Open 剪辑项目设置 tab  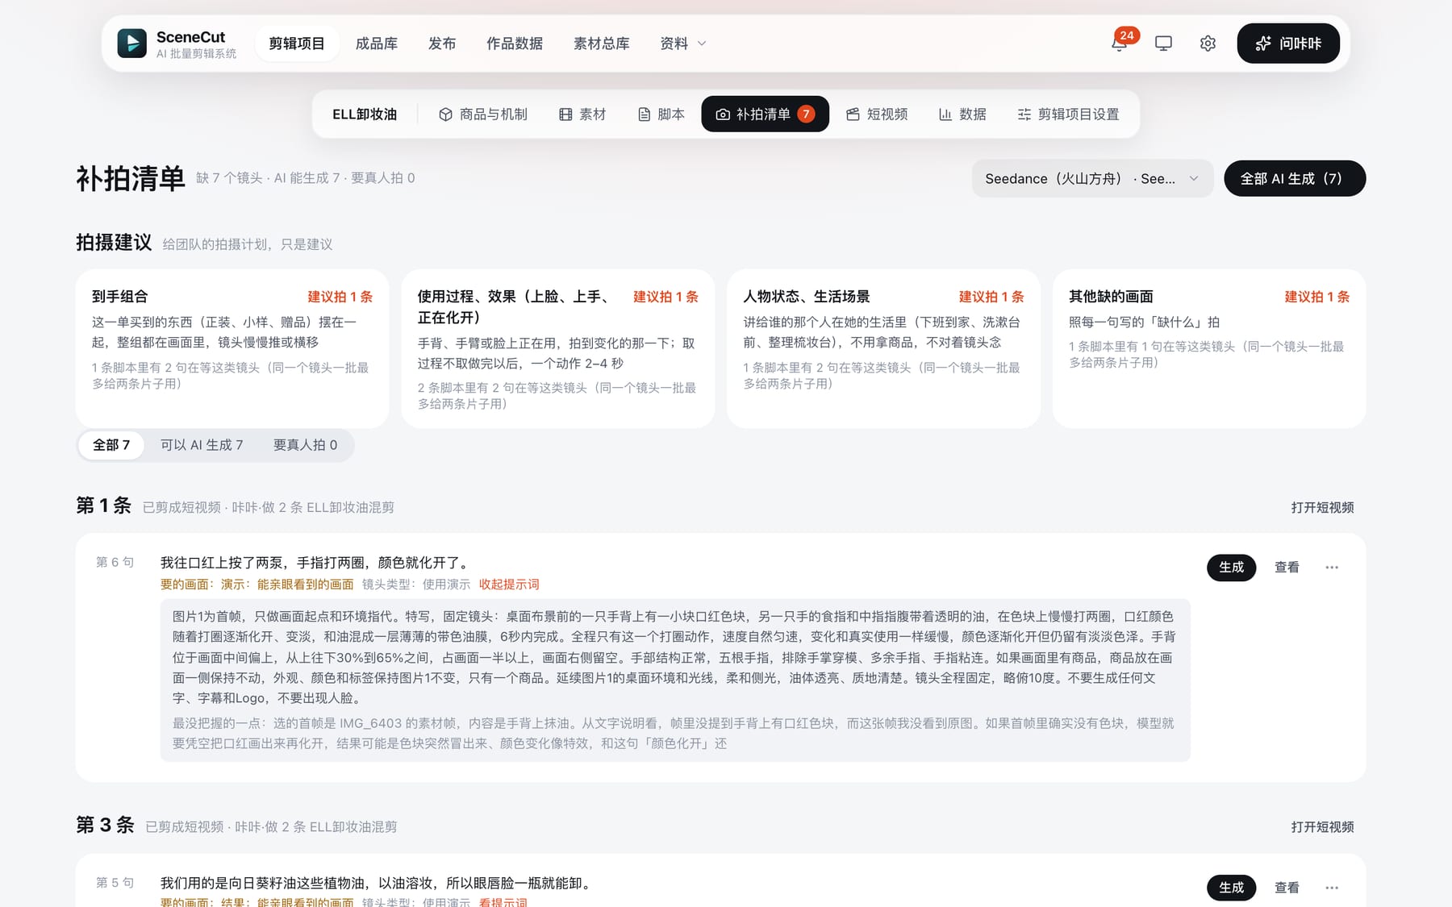[1069, 114]
